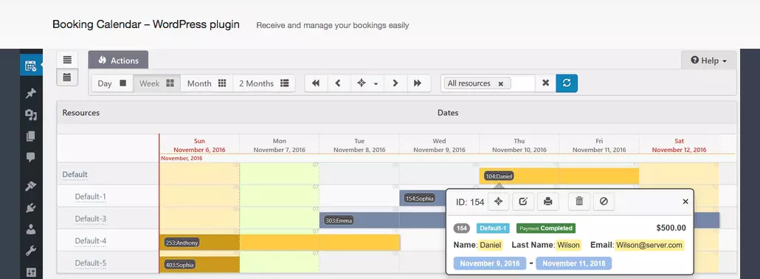760x279 pixels.
Task: Click the gray 154 ID badge
Action: click(x=462, y=228)
